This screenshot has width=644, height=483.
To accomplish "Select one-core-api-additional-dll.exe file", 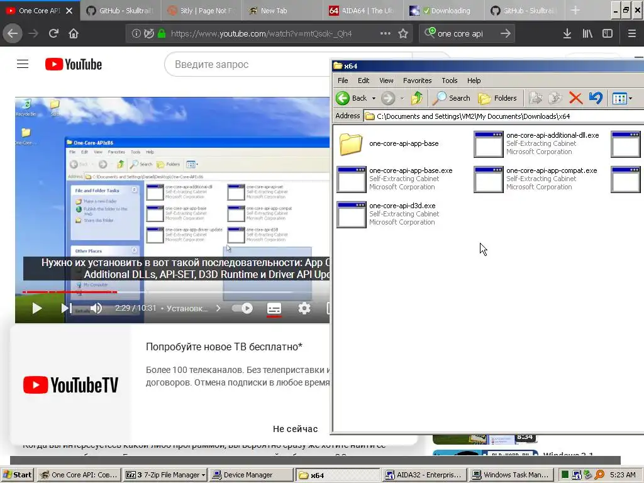I will [536, 144].
